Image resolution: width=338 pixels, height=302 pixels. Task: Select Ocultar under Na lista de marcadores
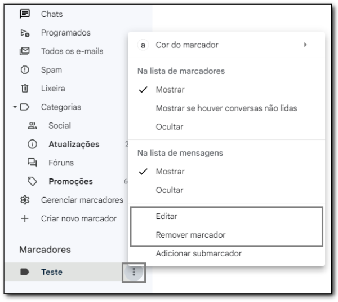226,127
